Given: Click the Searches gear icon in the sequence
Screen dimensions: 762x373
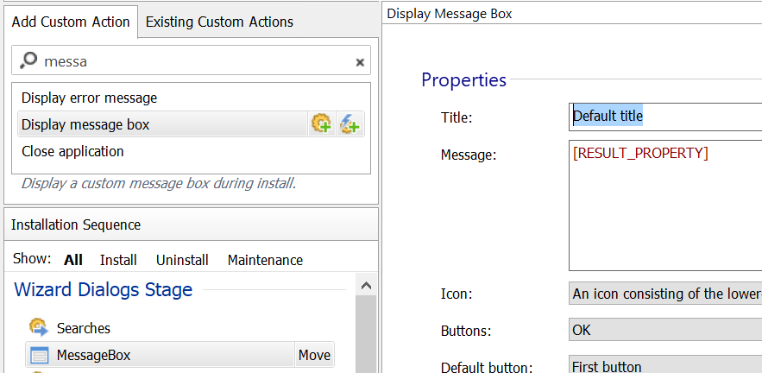Looking at the screenshot, I should [38, 328].
